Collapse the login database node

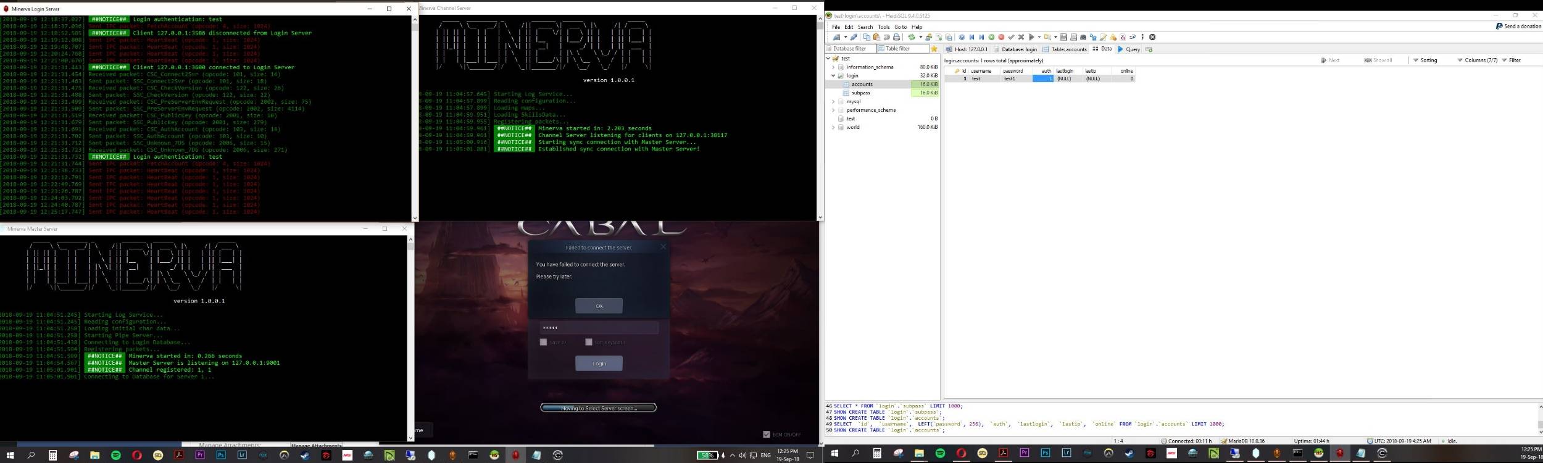833,75
